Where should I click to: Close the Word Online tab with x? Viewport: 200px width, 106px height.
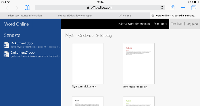point(153,16)
